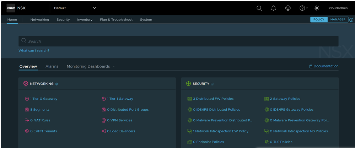Open the global search magnifier icon
The image size is (355, 148).
pyautogui.click(x=259, y=8)
